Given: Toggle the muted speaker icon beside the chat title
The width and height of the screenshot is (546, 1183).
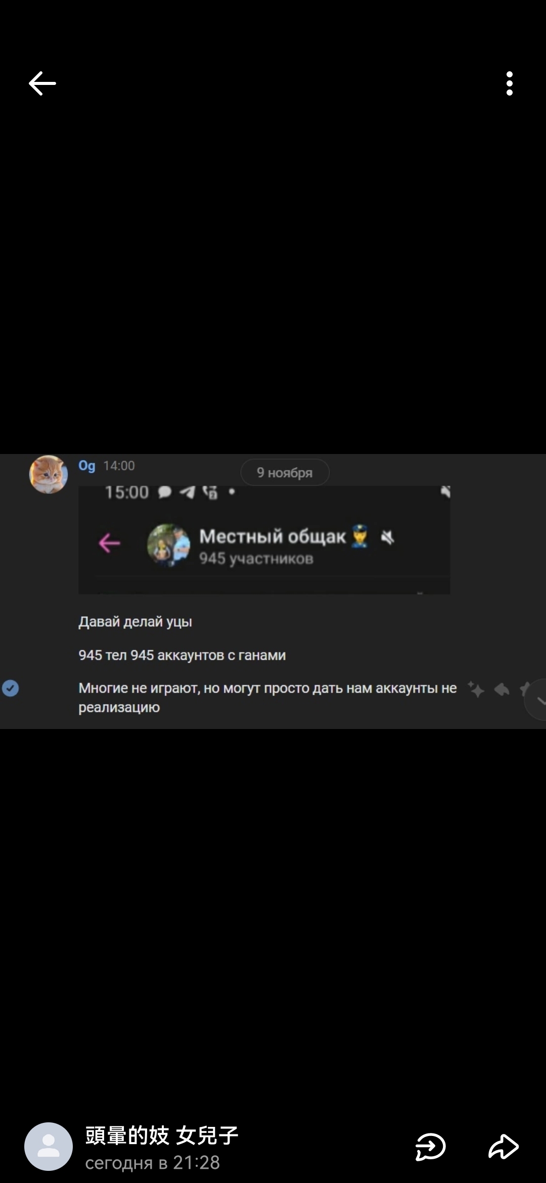Looking at the screenshot, I should tap(387, 537).
